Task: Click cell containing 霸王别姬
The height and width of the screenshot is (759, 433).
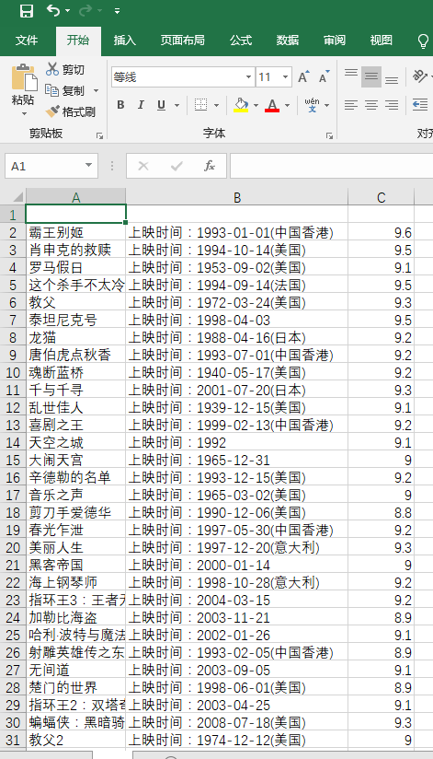Action: [76, 232]
